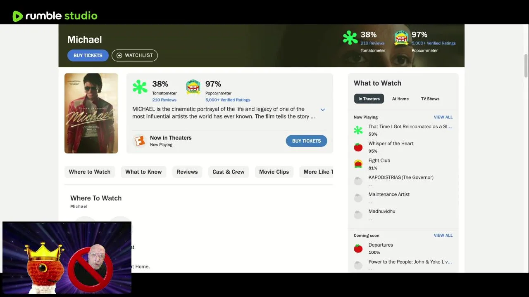Click the Michael movie poster

coord(91,113)
